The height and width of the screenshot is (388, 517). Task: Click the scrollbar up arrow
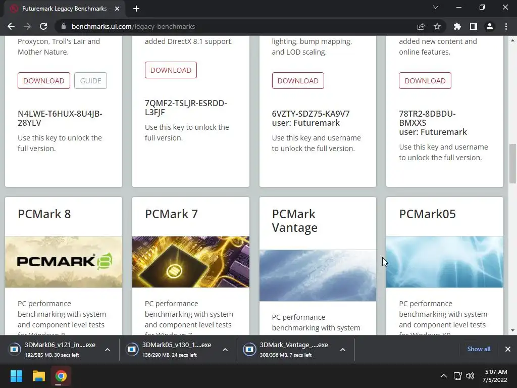pyautogui.click(x=512, y=40)
